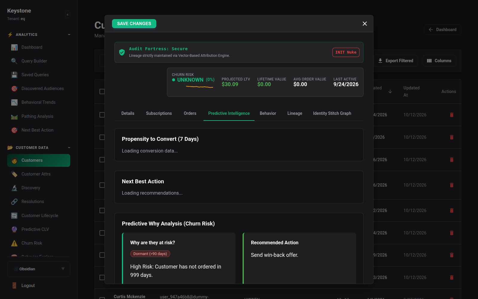Delete the row created /2026
This screenshot has width=478, height=299.
pyautogui.click(x=452, y=137)
